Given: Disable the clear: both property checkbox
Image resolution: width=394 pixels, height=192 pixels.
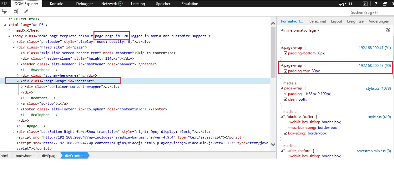Looking at the screenshot, I should coord(285,99).
